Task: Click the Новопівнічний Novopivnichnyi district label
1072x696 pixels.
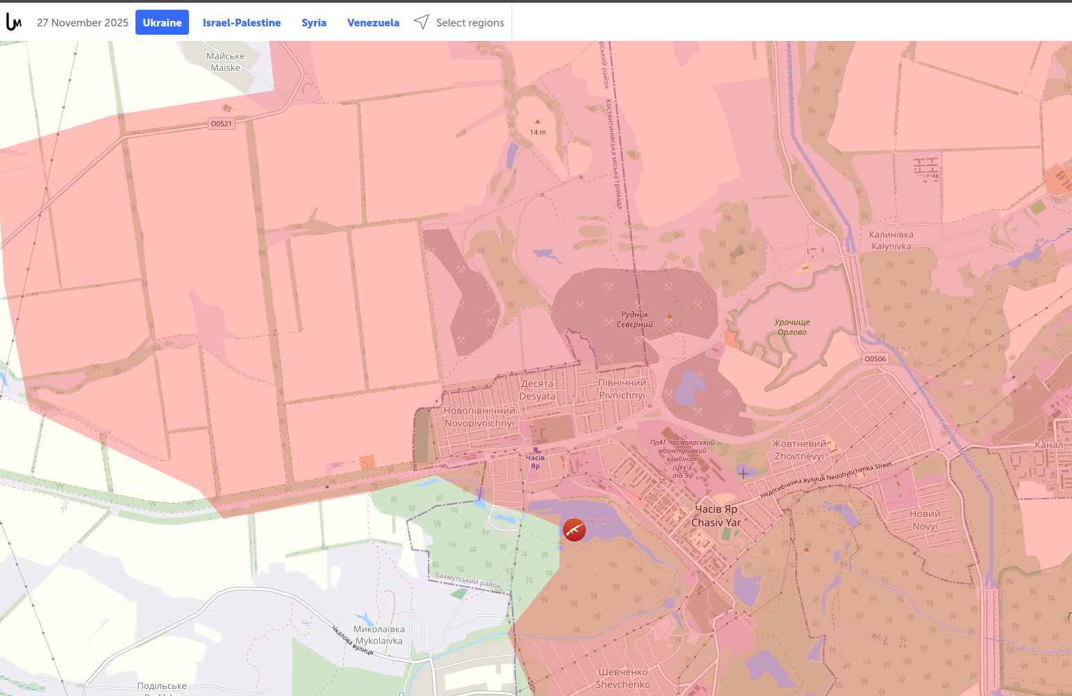Action: pyautogui.click(x=479, y=417)
